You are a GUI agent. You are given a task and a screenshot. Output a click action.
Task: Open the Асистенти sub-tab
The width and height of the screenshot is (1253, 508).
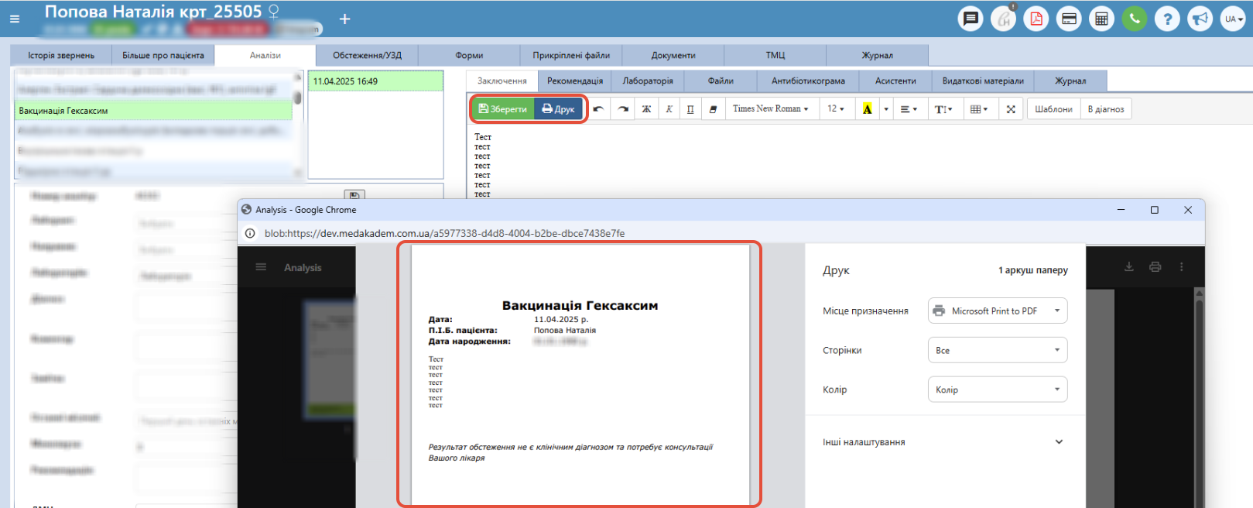coord(895,81)
